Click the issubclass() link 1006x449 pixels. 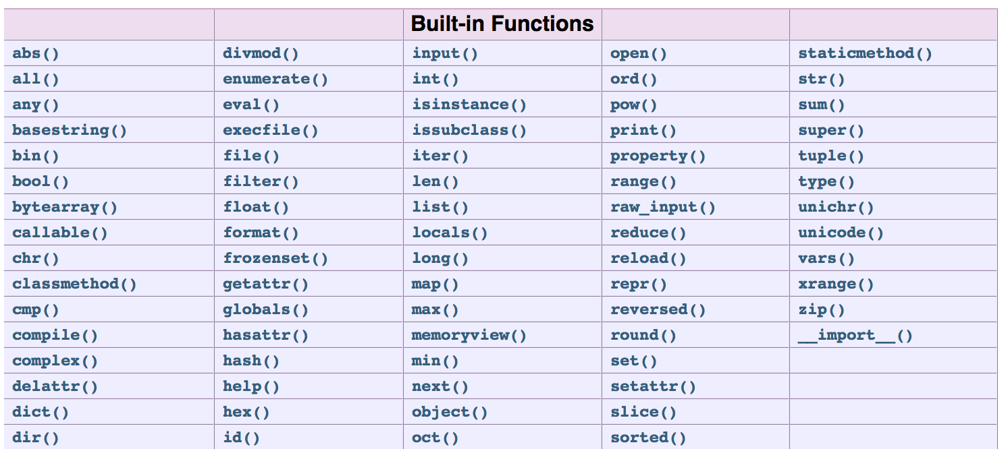[x=469, y=131]
